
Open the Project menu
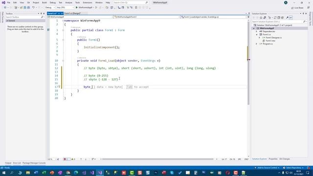[36, 2]
